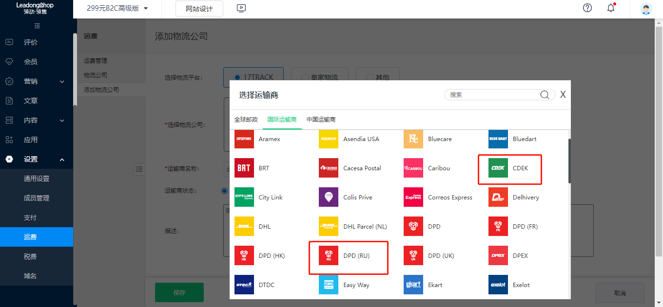
Task: Click the preview play screen icon
Action: (241, 8)
